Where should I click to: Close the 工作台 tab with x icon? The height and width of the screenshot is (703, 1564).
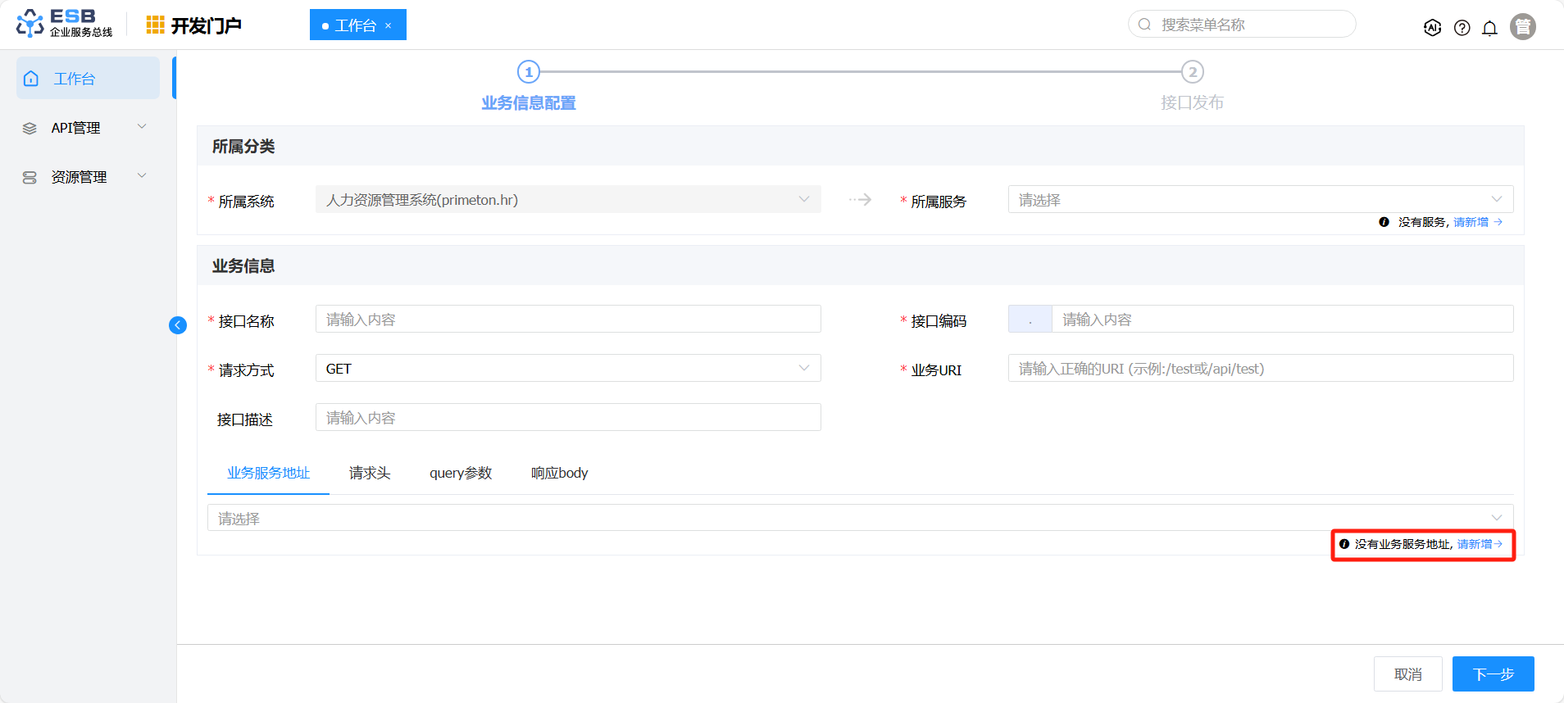point(389,26)
